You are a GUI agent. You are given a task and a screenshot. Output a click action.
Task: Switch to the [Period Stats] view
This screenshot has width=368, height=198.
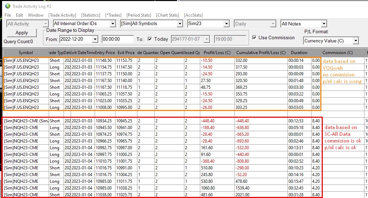pos(139,15)
